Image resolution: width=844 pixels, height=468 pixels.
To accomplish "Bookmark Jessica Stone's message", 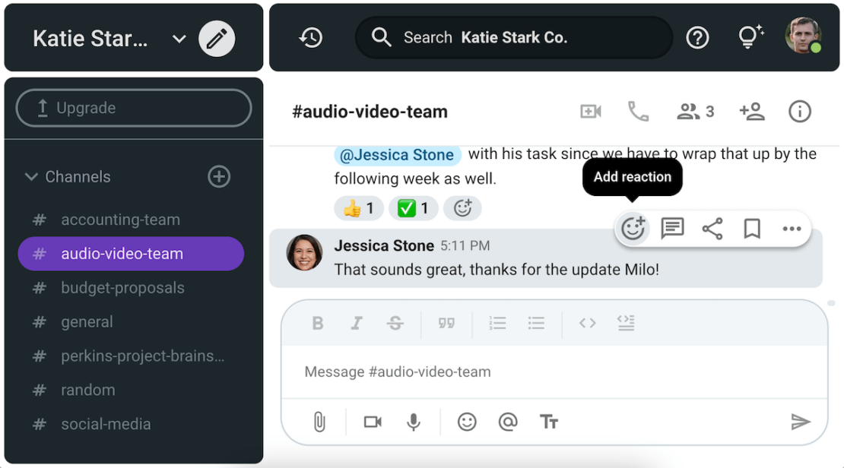I will tap(752, 229).
